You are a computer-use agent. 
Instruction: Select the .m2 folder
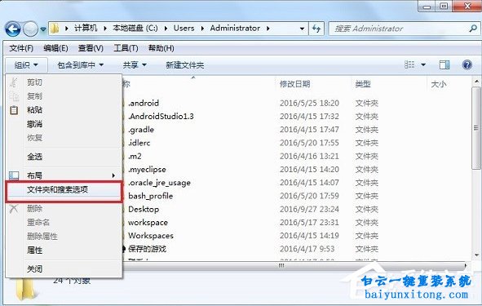click(x=135, y=156)
